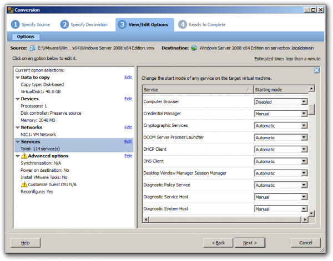Collapse the Services section
333x261 pixels.
click(18, 142)
